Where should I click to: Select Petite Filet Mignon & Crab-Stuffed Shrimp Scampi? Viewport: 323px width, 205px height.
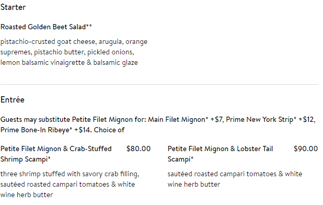click(56, 154)
